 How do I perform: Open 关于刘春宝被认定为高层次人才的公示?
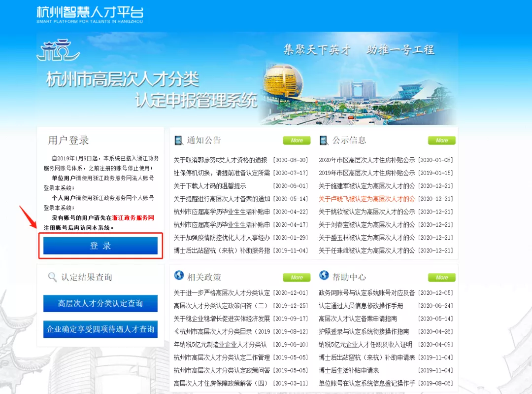pos(367,224)
